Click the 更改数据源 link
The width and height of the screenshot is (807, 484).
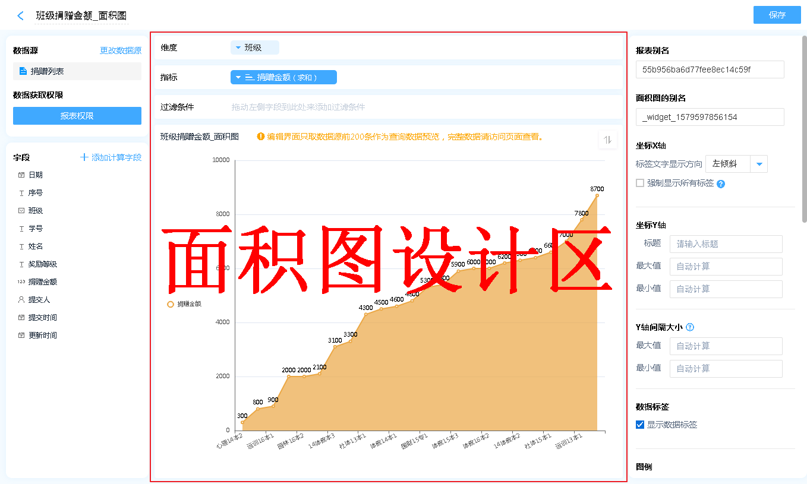pyautogui.click(x=121, y=51)
